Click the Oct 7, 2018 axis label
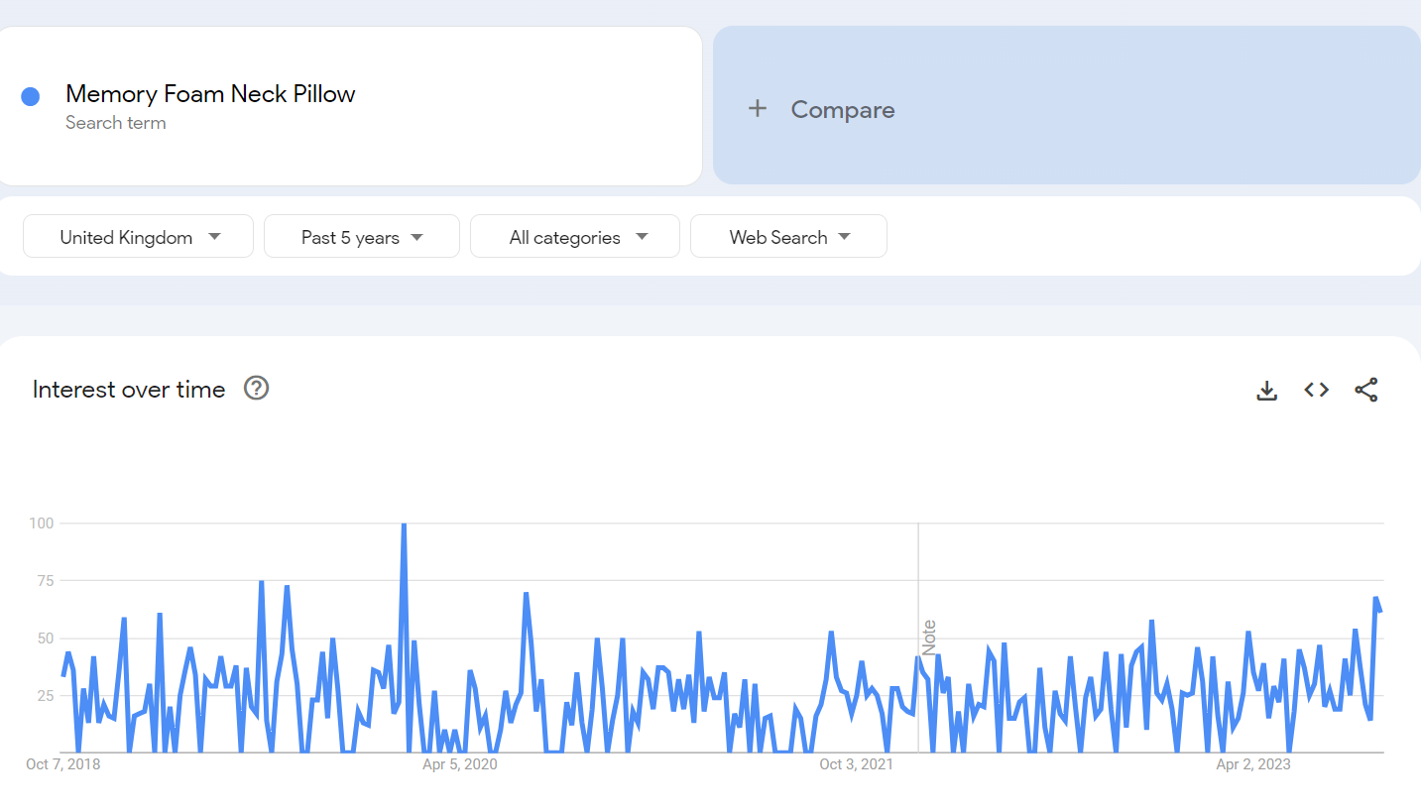The width and height of the screenshot is (1421, 812). coord(63,764)
